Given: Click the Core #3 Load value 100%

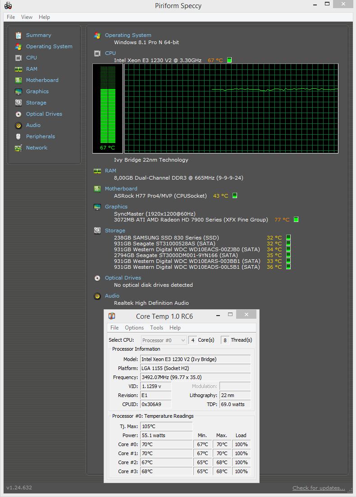Looking at the screenshot, I should tap(241, 472).
